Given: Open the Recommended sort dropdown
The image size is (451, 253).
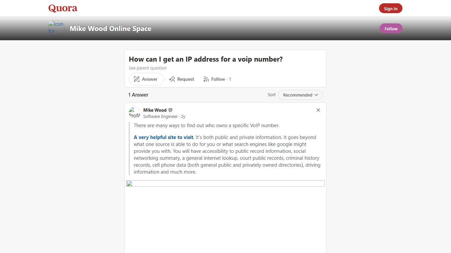Looking at the screenshot, I should pyautogui.click(x=300, y=95).
